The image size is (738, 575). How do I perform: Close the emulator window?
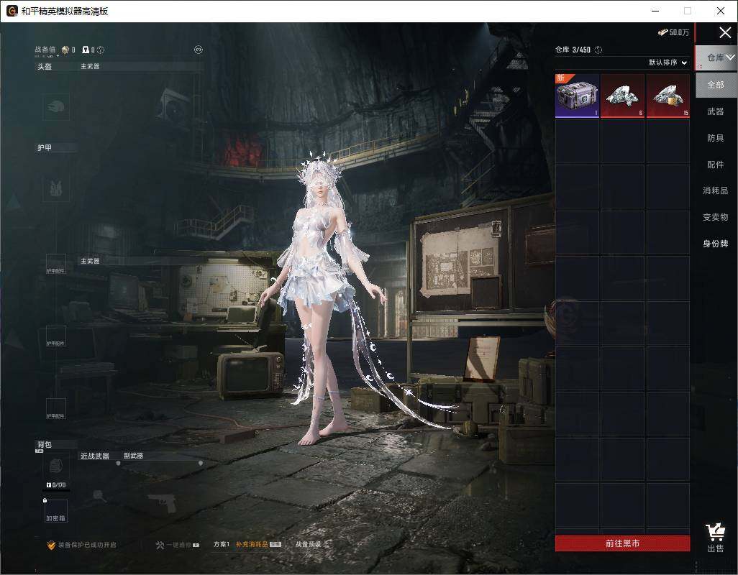click(721, 11)
